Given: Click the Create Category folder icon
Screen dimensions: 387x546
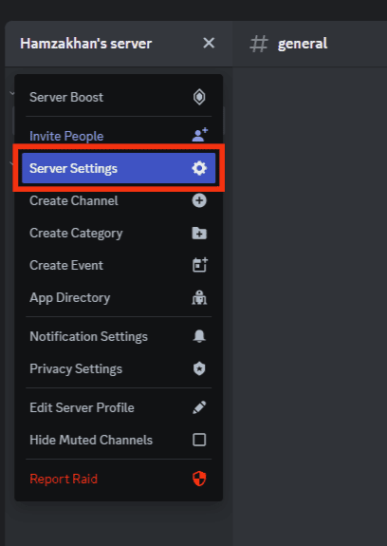Looking at the screenshot, I should click(x=199, y=233).
